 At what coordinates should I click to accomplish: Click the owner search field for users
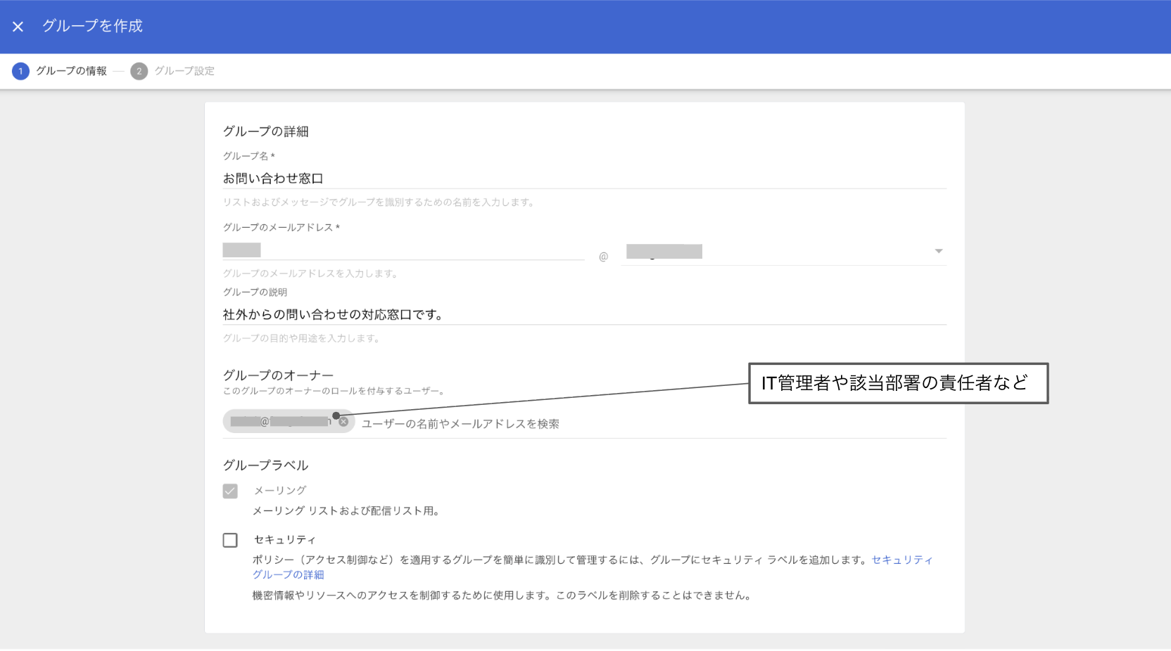[x=647, y=424]
